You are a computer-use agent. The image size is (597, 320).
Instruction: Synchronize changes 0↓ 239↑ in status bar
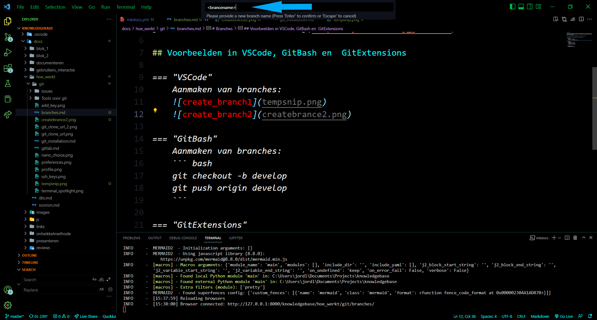click(38, 316)
